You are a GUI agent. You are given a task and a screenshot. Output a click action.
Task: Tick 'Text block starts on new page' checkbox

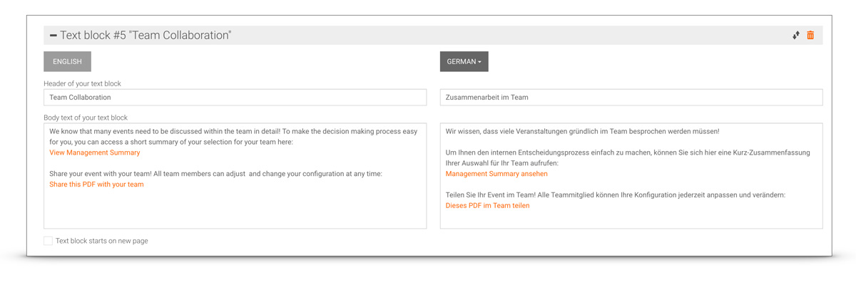(x=48, y=241)
